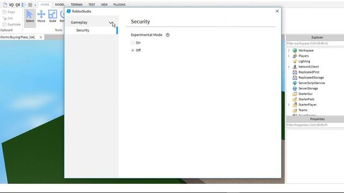Click the Lighting bulb icon
This screenshot has height=193, width=344.
coord(295,61)
